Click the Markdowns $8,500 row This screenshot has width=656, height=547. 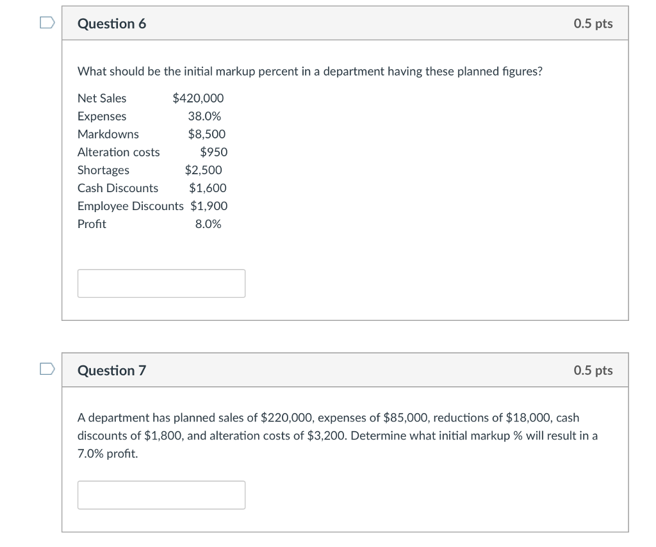[x=151, y=134]
